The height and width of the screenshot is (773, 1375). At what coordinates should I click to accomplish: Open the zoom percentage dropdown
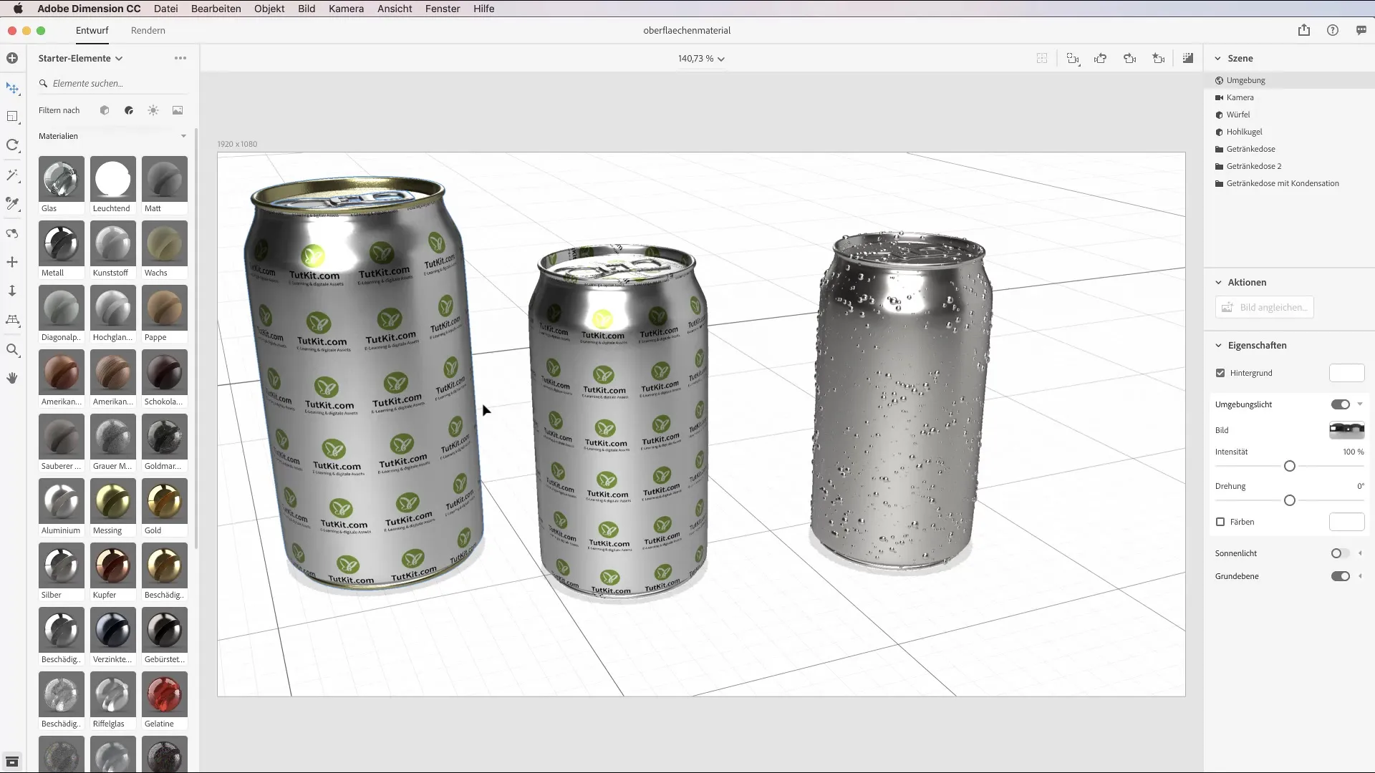coord(701,59)
